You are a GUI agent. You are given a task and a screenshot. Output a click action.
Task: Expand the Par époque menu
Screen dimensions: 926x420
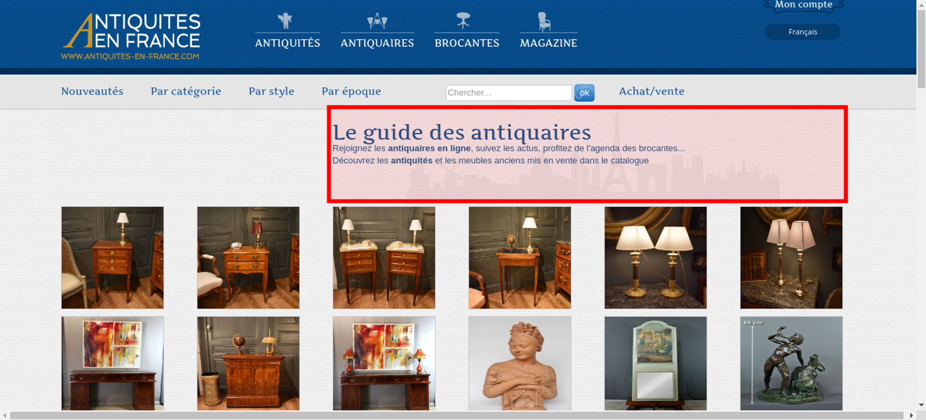pos(351,92)
